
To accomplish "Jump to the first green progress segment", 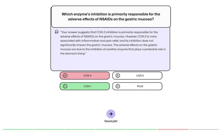I will pyautogui.click(x=18, y=129).
